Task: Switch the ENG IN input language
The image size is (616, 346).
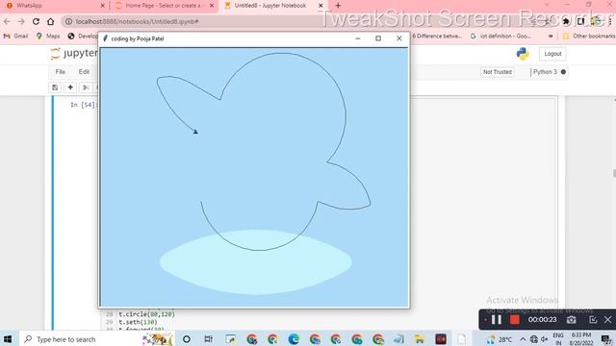Action: (558, 339)
